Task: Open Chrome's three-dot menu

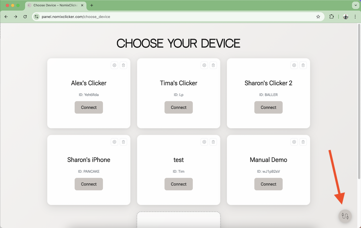Action: 355,17
